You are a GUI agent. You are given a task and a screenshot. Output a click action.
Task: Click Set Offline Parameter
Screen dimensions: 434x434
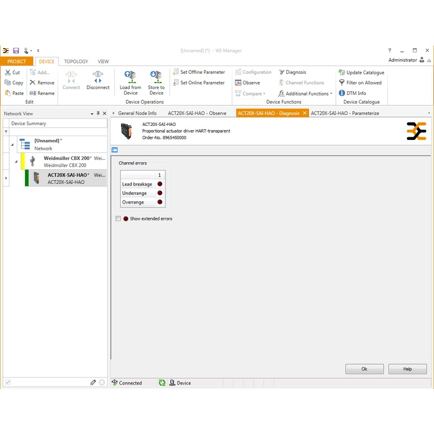[x=199, y=72]
